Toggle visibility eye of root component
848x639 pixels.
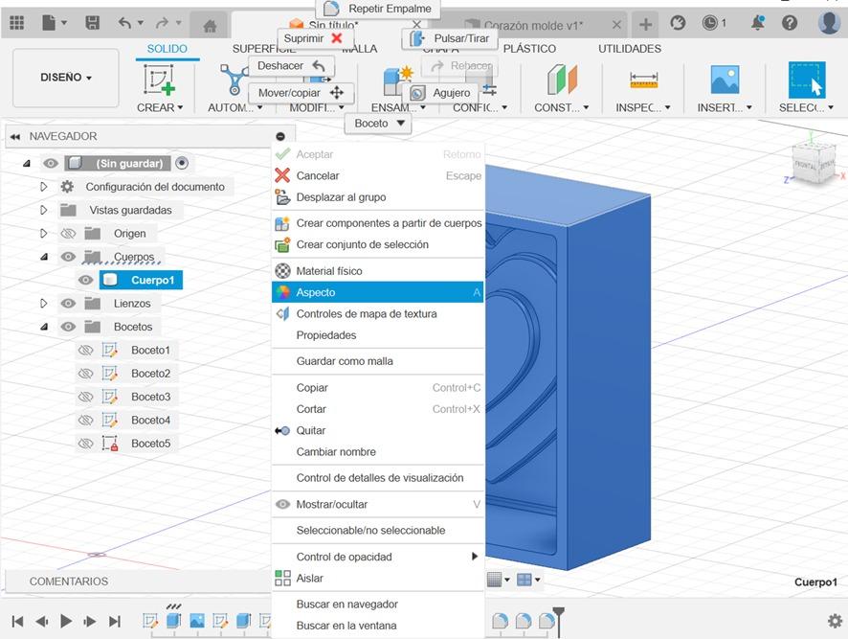tap(51, 163)
